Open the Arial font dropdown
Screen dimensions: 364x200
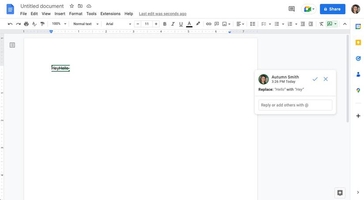(x=118, y=24)
